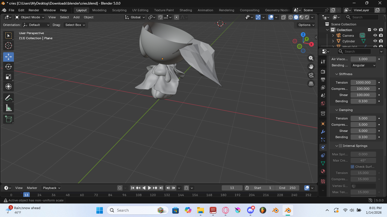This screenshot has width=387, height=217.
Task: Click the 3D Cursor tool
Action: (8, 45)
